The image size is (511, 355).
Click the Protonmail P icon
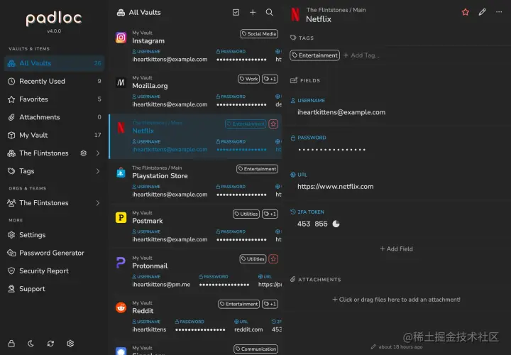(121, 263)
